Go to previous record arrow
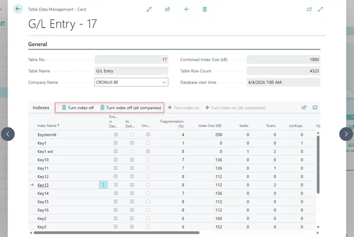The image size is (354, 237). (x=8, y=134)
